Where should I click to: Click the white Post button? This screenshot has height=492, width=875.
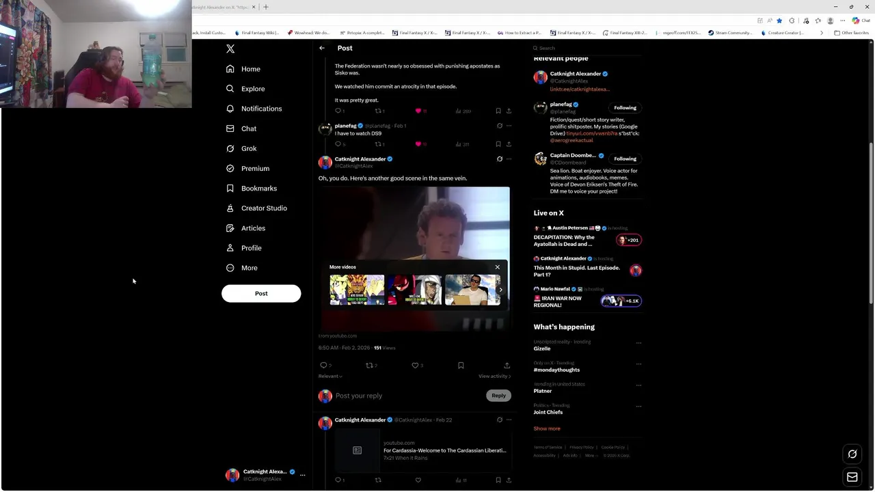tap(261, 293)
